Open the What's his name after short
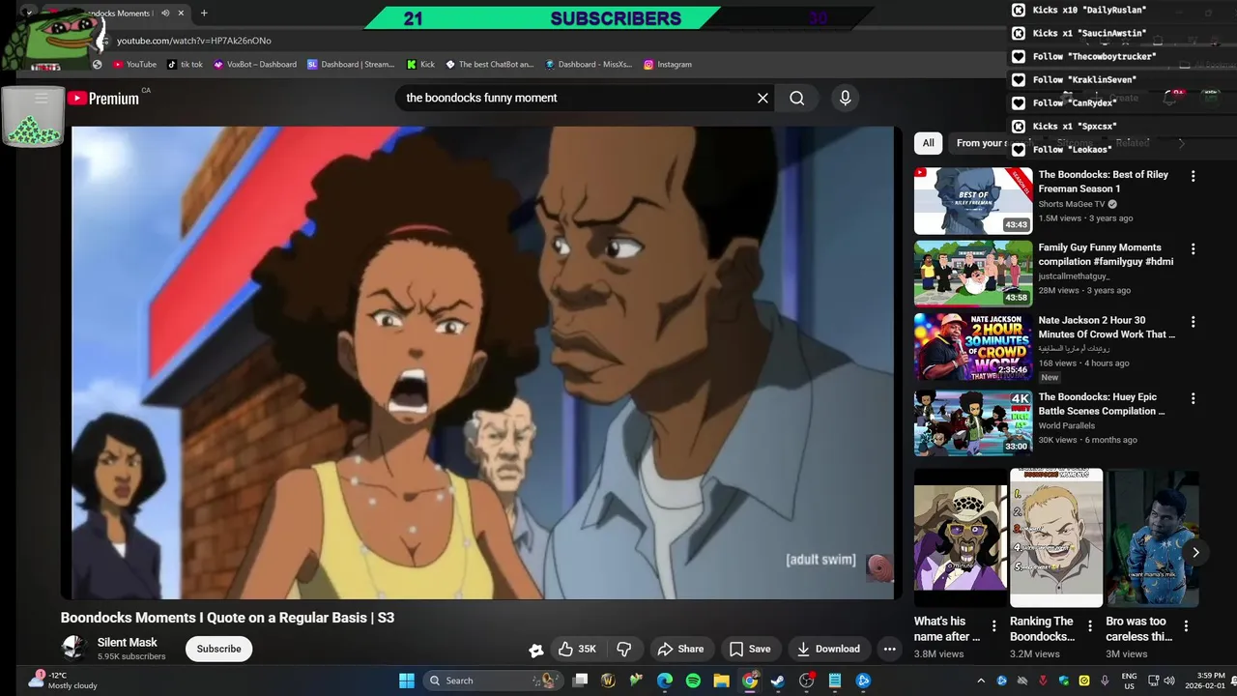 [x=961, y=537]
